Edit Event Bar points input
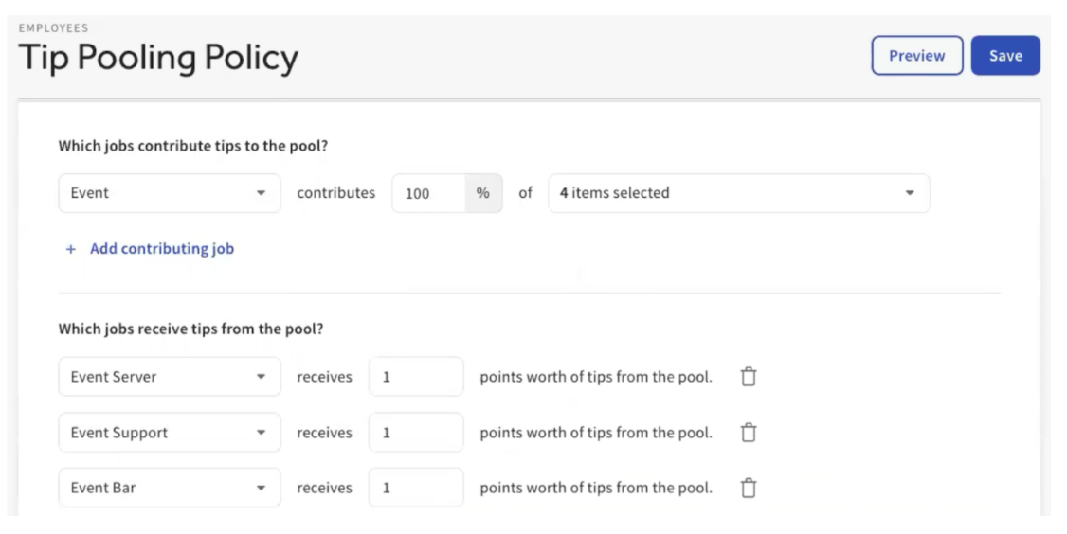 pos(416,488)
